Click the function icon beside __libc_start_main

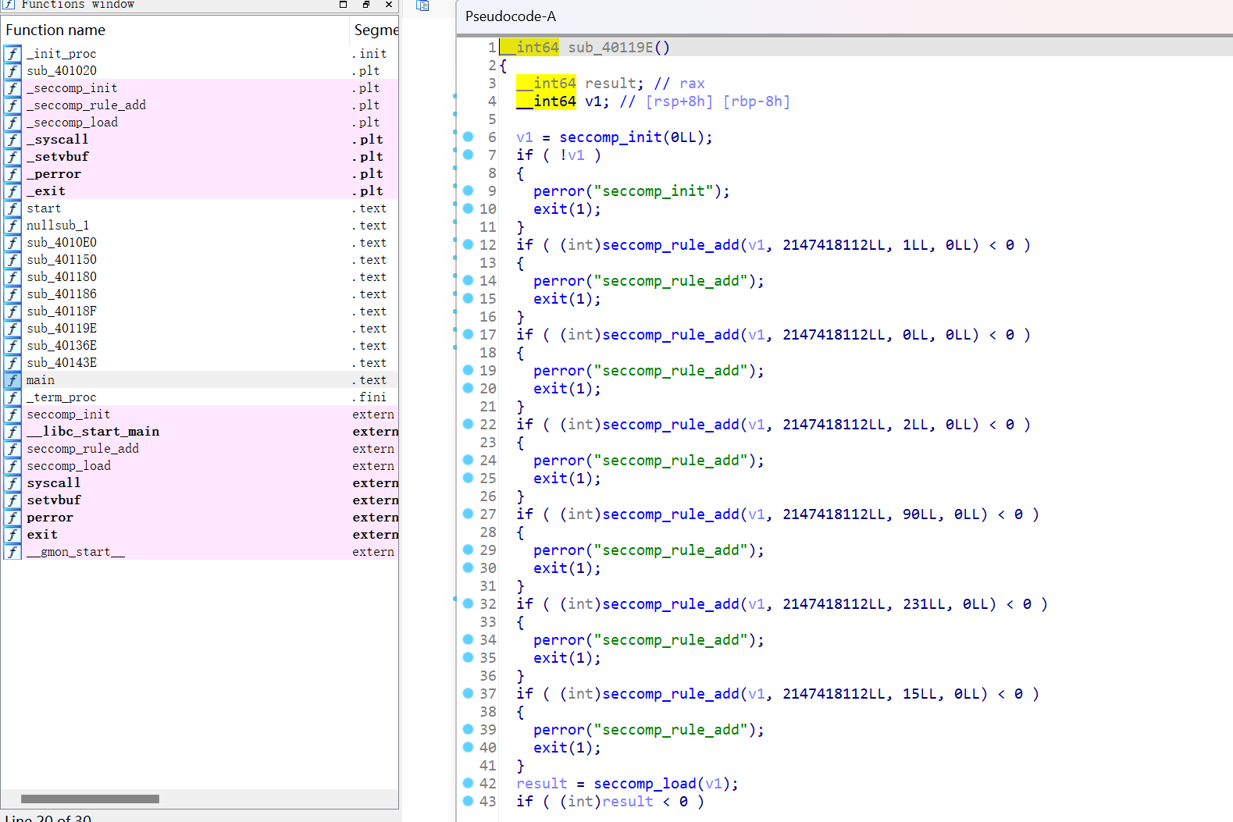point(12,432)
